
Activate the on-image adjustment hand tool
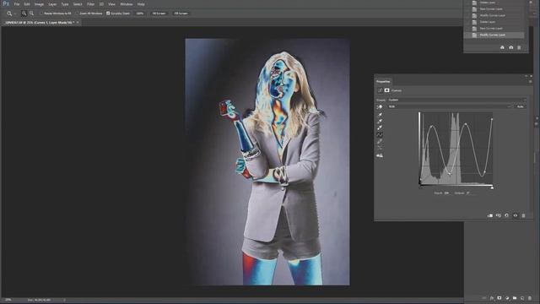tap(380, 107)
